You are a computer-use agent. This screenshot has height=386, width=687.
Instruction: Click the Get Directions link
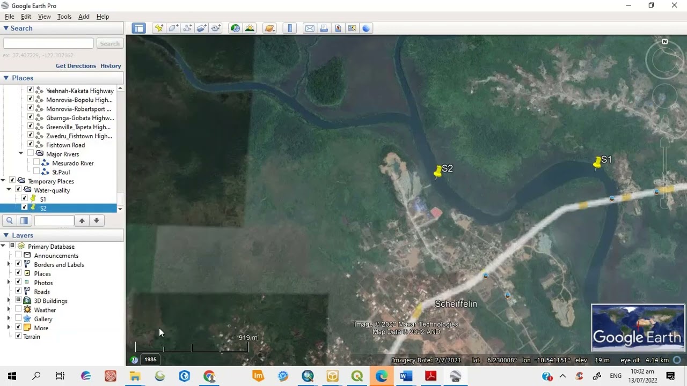point(76,66)
